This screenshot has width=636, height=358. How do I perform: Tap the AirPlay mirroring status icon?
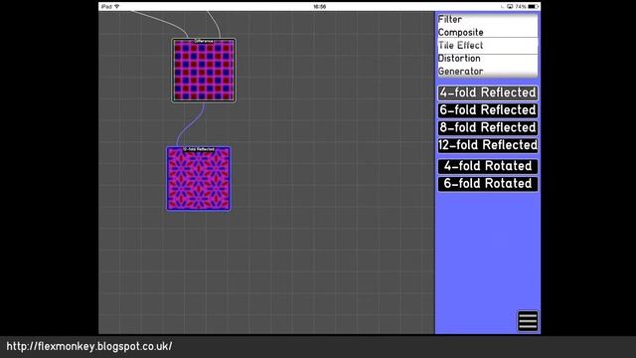coord(510,7)
